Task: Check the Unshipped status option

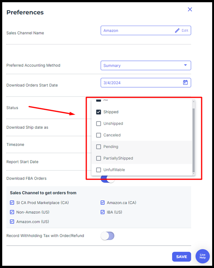Action: [99, 124]
